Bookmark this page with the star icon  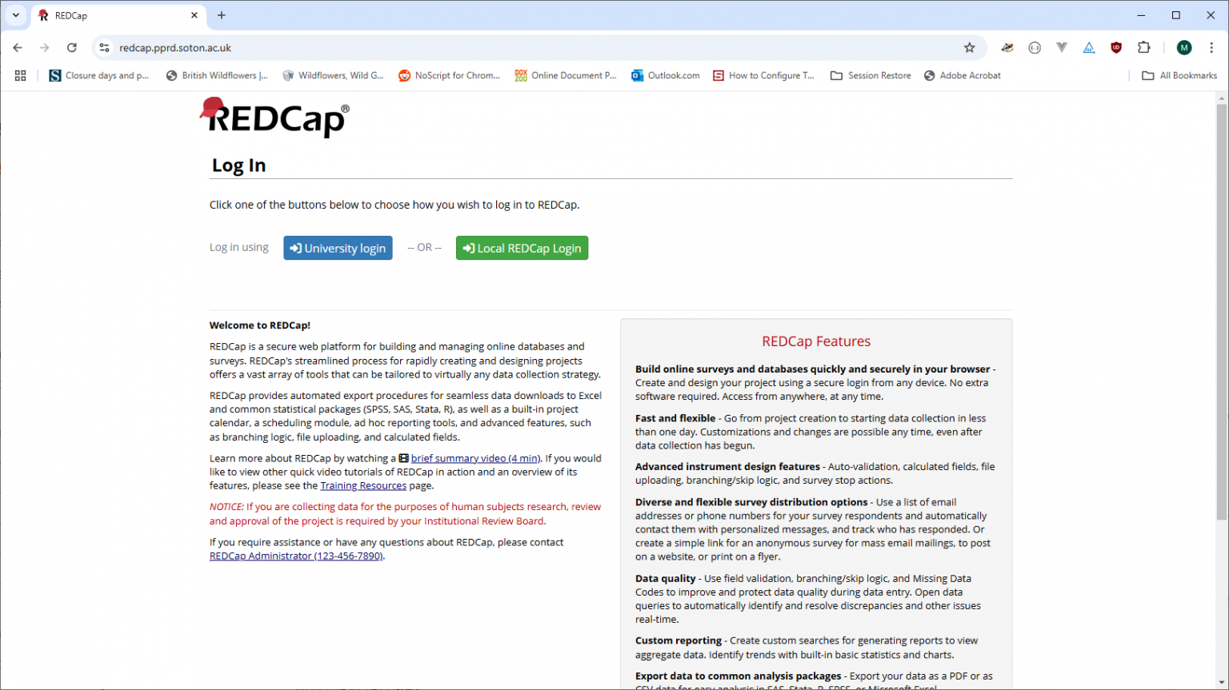[970, 48]
